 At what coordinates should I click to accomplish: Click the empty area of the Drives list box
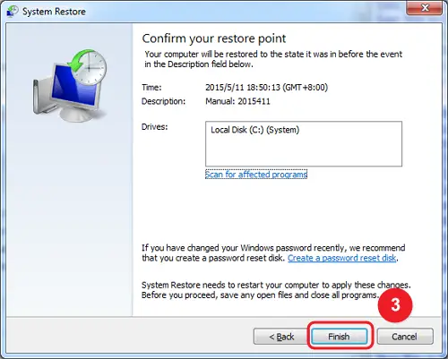click(304, 151)
